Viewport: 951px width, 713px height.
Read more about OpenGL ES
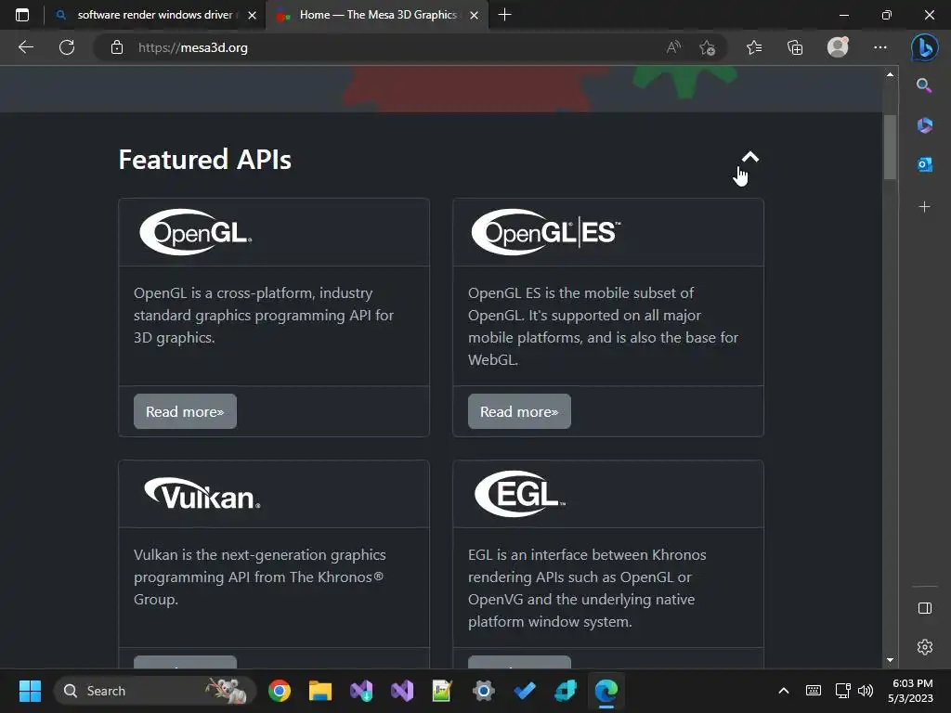coord(519,411)
